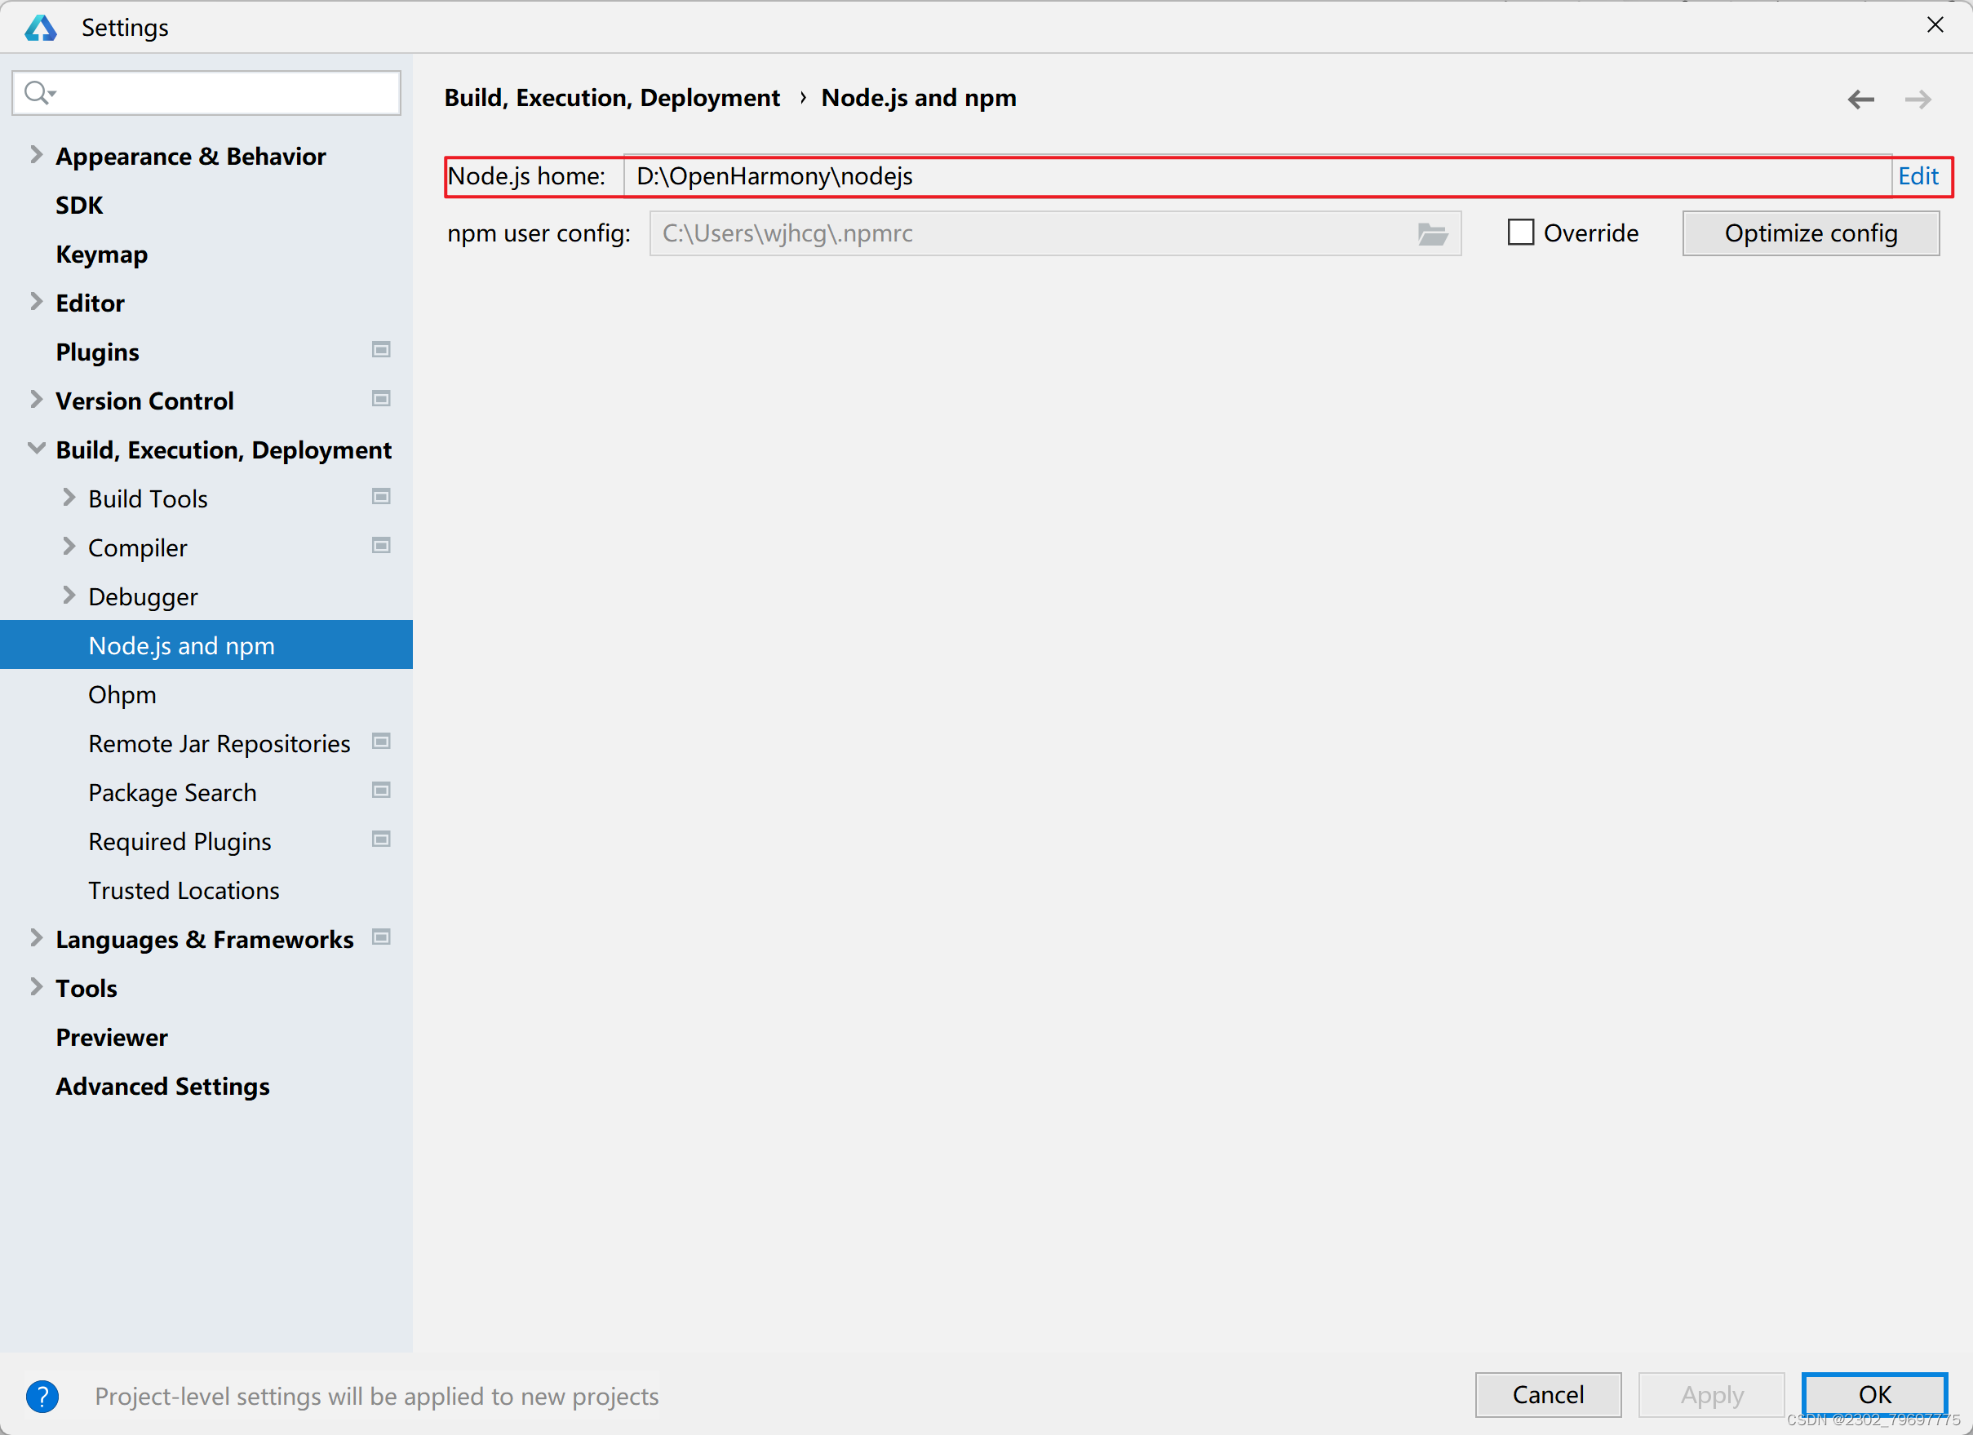The width and height of the screenshot is (1973, 1435).
Task: Click the Optimize config button
Action: 1811,233
